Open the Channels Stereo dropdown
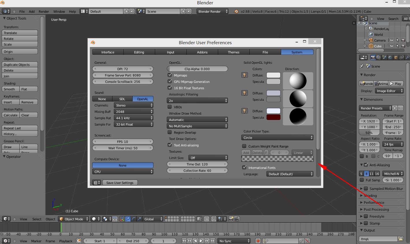 (133, 105)
